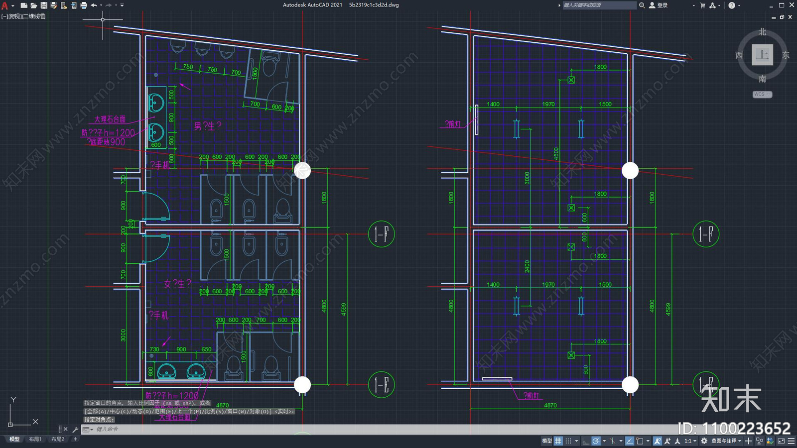Viewport: 797px width, 448px height.
Task: Toggle annotation objects visibility
Action: (658, 441)
